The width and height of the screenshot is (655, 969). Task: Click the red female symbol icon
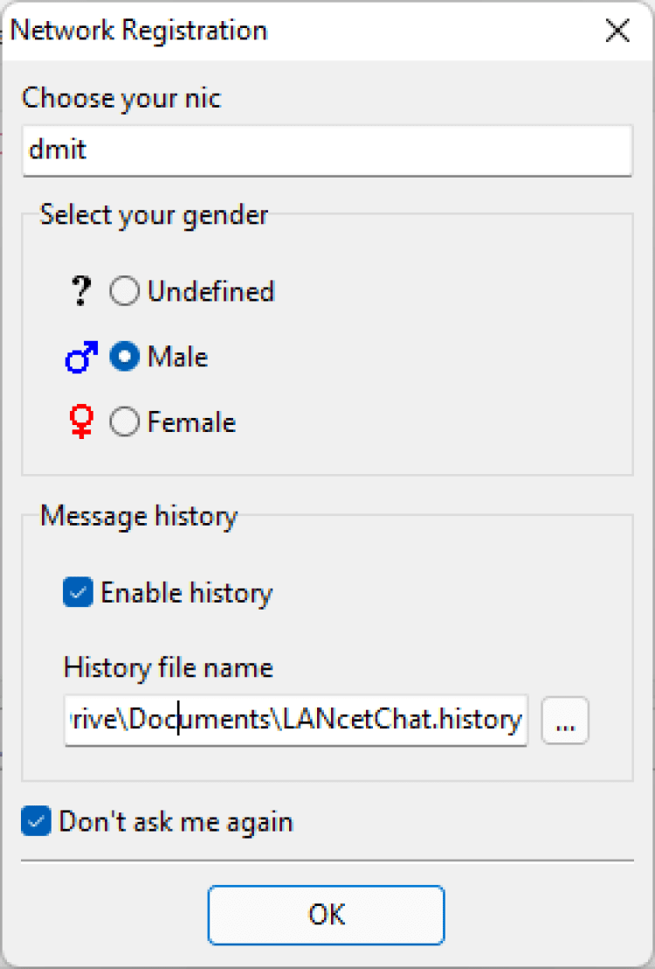click(81, 423)
